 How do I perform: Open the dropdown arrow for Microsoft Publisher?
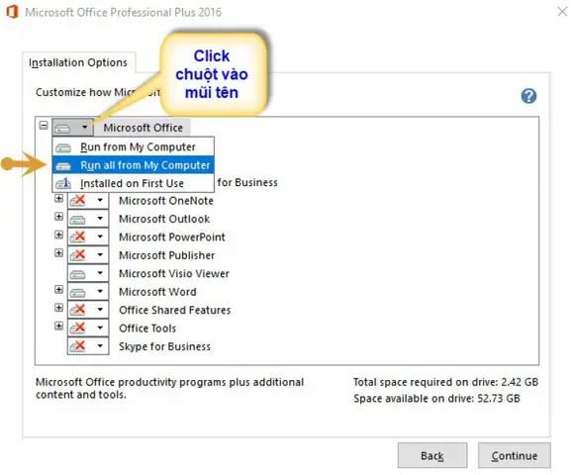click(100, 254)
